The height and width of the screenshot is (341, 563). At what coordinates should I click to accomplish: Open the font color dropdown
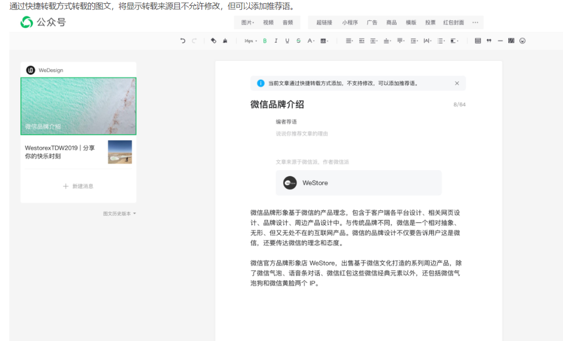(311, 41)
